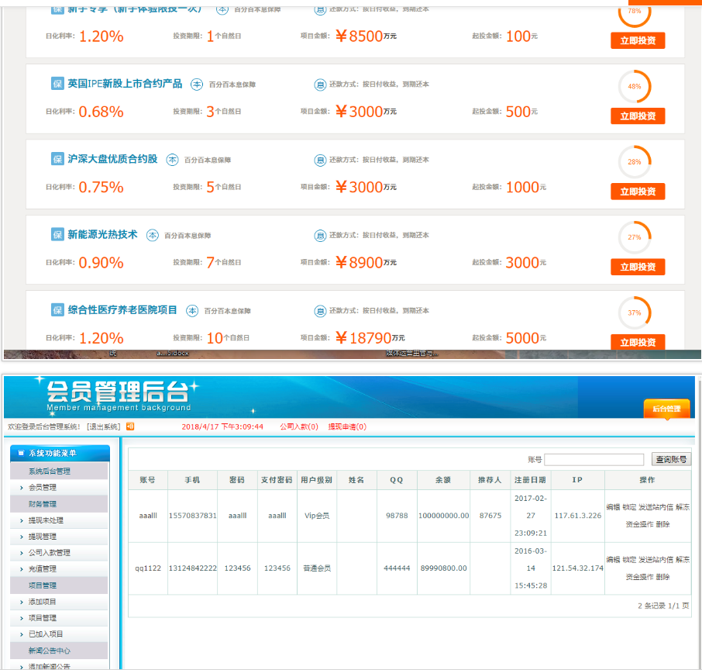Expand the 提现未处理 sidebar item
The image size is (702, 670).
pyautogui.click(x=46, y=520)
